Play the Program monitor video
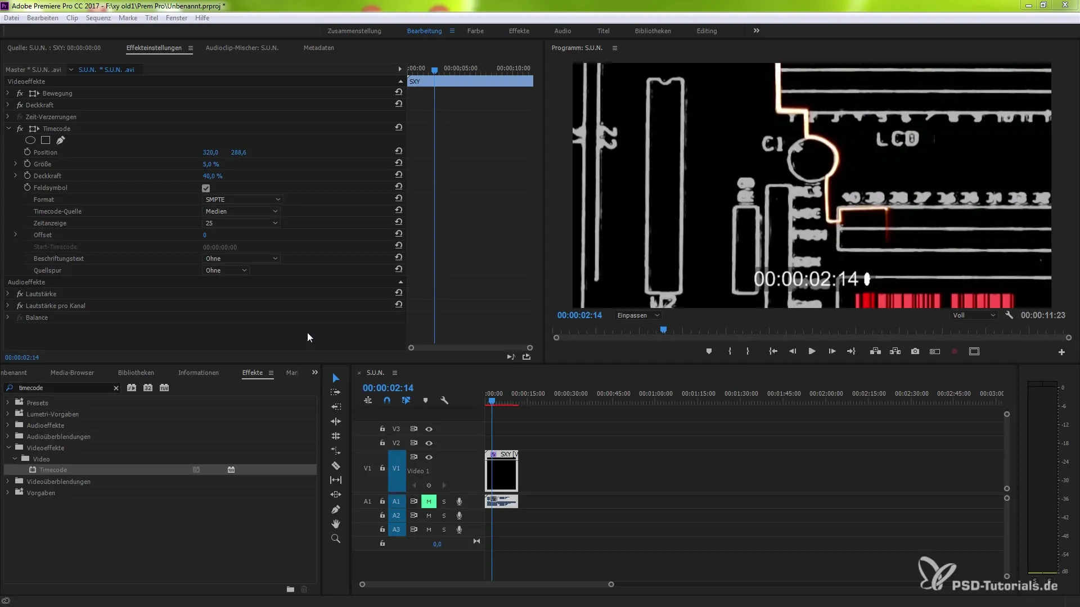The image size is (1080, 607). click(812, 351)
